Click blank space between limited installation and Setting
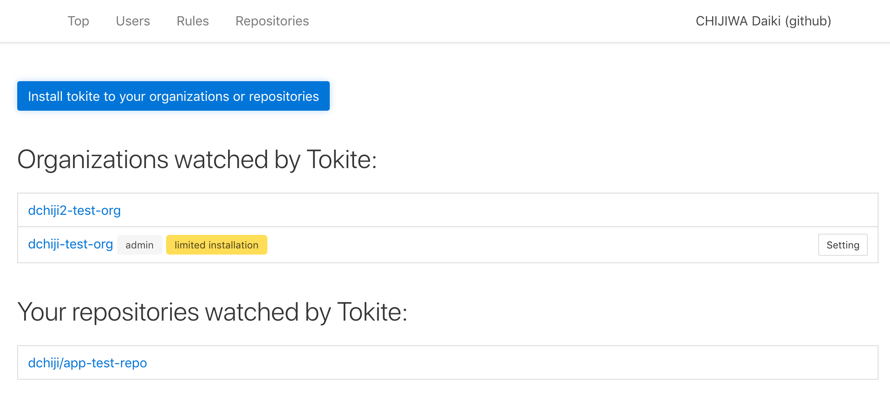The height and width of the screenshot is (419, 890). (x=541, y=245)
